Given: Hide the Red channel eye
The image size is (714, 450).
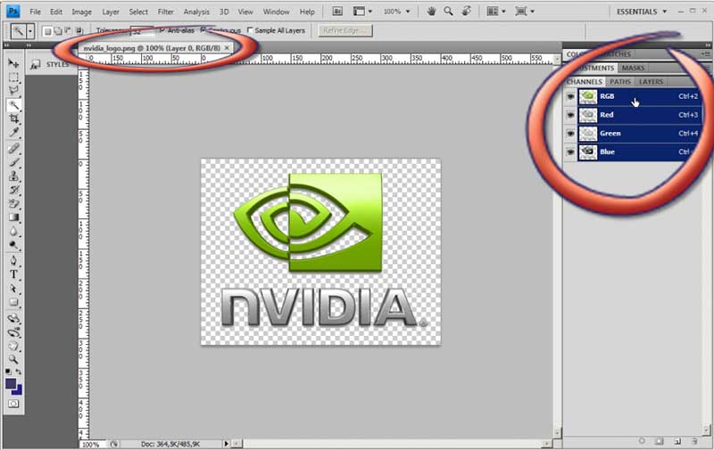Looking at the screenshot, I should (x=570, y=115).
